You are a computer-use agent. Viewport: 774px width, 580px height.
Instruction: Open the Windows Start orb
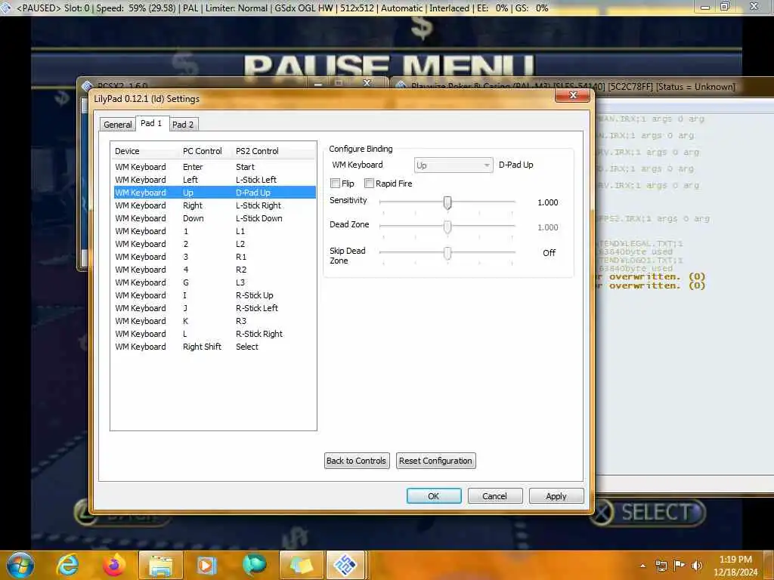point(20,565)
